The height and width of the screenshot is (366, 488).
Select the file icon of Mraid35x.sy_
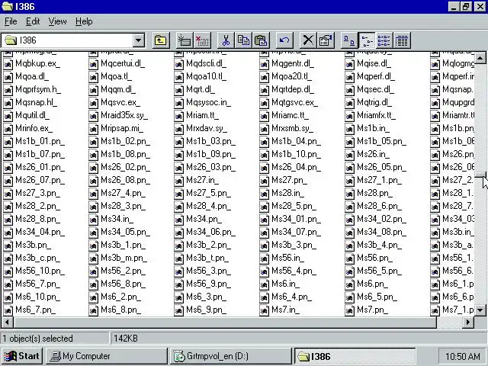pyautogui.click(x=93, y=116)
